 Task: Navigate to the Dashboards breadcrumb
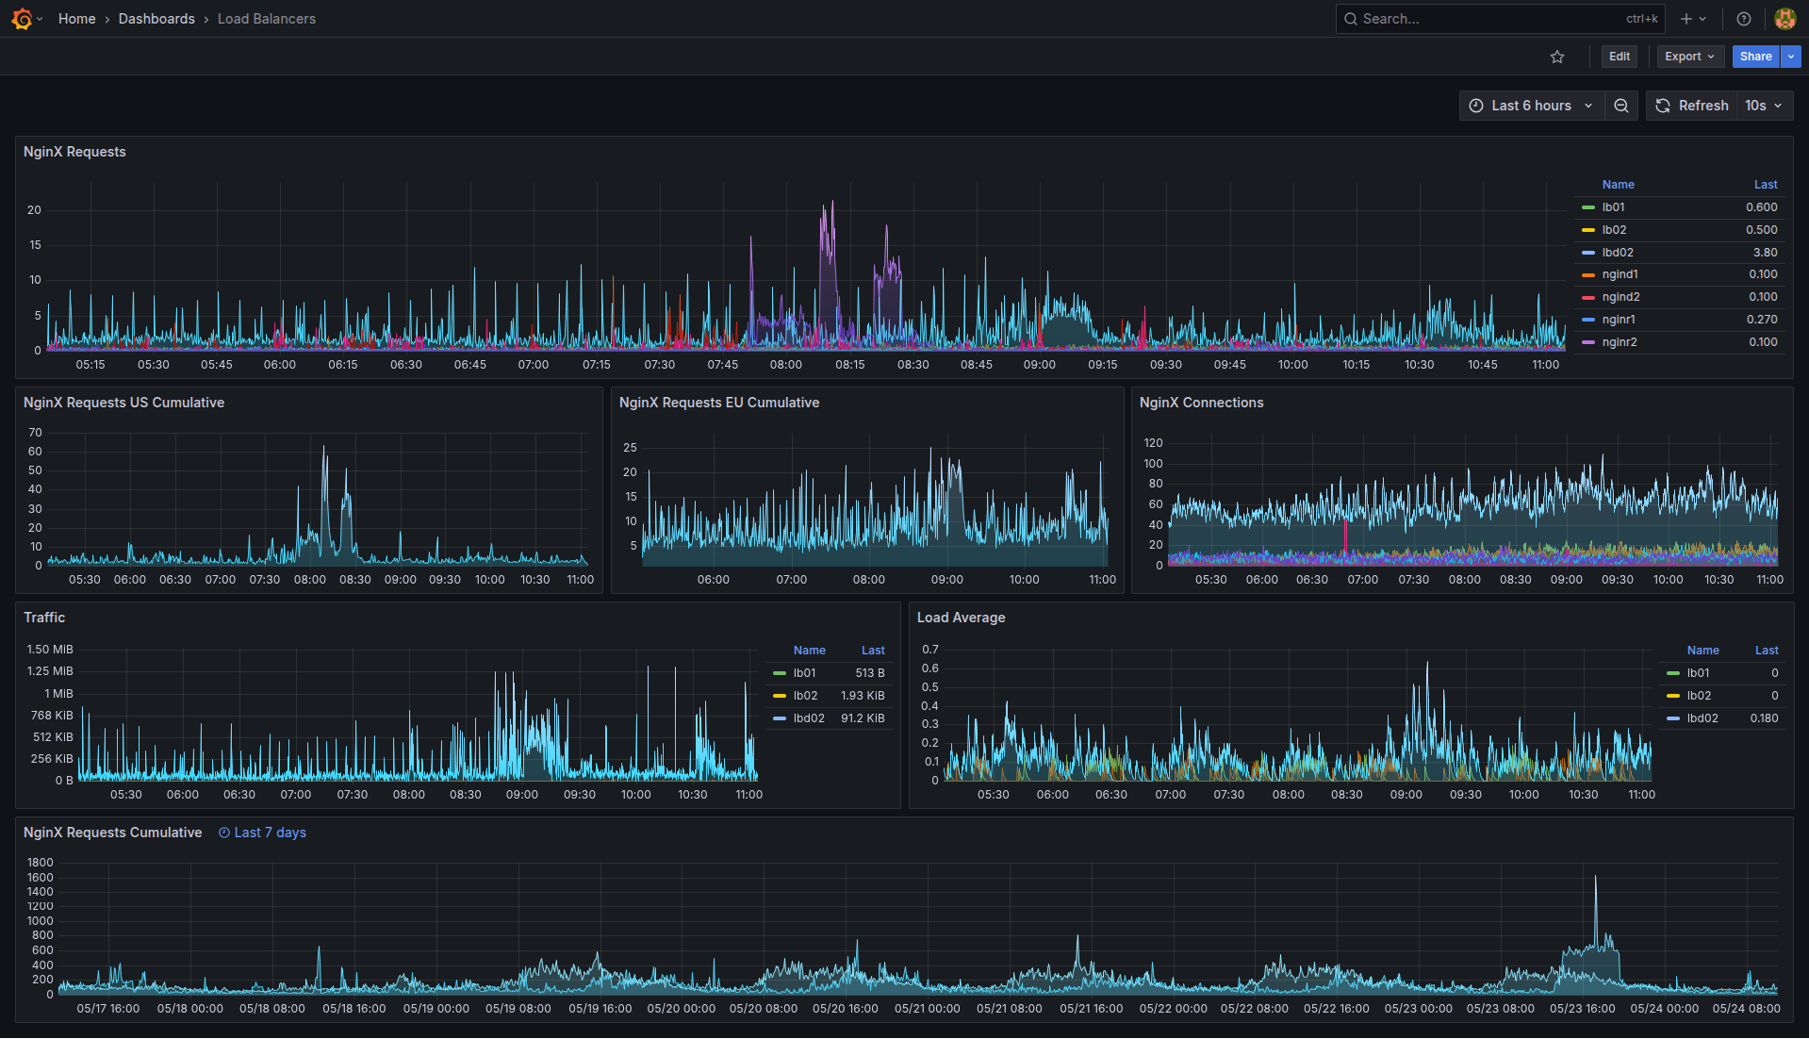pos(156,19)
